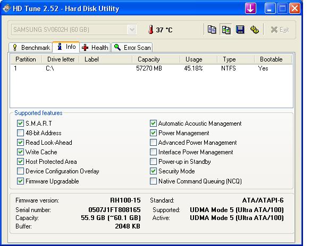Open the SAMSUNG SV0602H drive dropdown

point(132,30)
